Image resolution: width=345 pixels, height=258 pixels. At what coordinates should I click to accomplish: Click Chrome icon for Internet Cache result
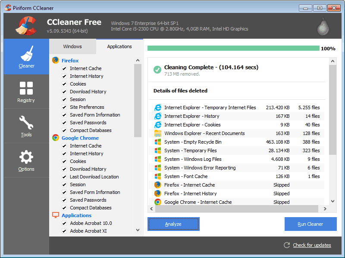pyautogui.click(x=158, y=202)
